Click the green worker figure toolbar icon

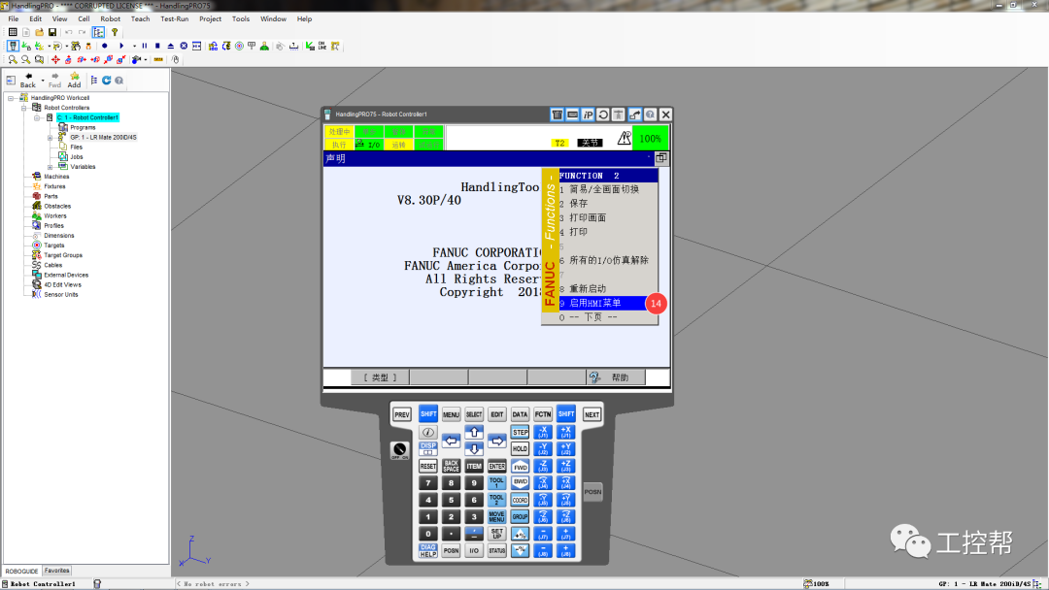264,47
